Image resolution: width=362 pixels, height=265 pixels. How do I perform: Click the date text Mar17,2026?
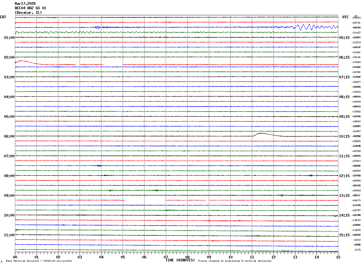click(25, 4)
